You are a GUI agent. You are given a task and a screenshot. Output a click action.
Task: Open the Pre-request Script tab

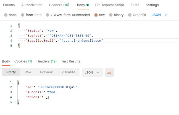(109, 5)
